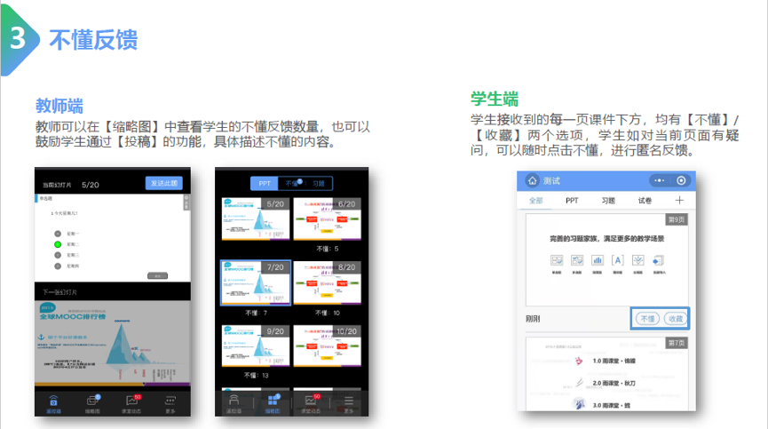
Task: Open slide thumbnail 9/20
Action: pos(255,346)
